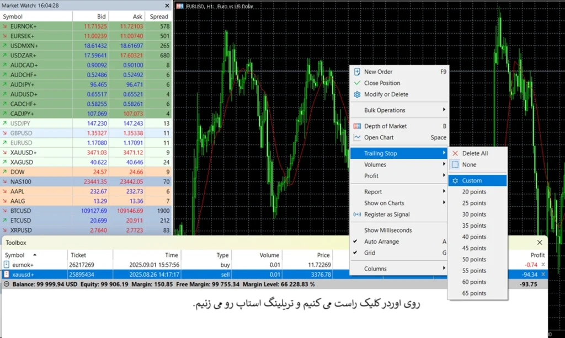
Task: Sort Market Watch by Spread column header
Action: [x=159, y=17]
